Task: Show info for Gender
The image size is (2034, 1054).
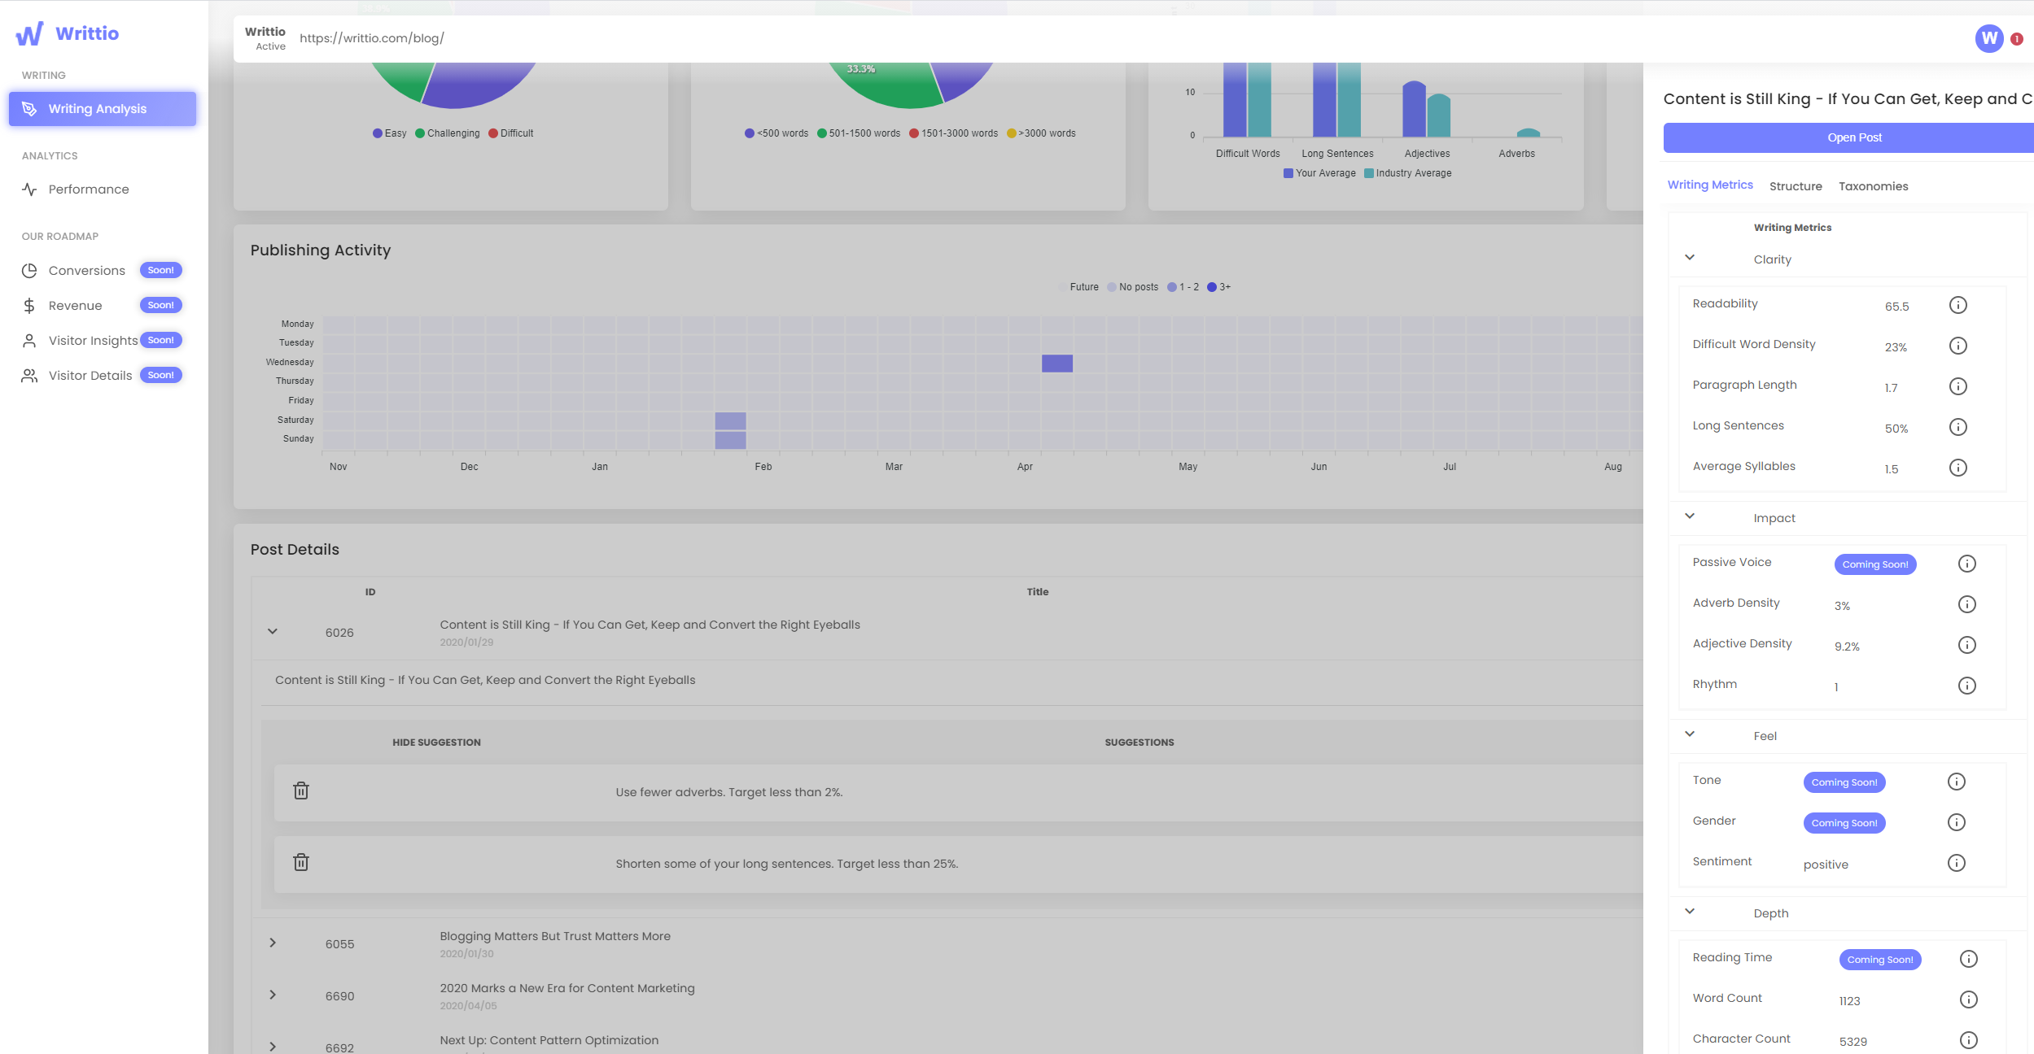Action: (x=1957, y=822)
